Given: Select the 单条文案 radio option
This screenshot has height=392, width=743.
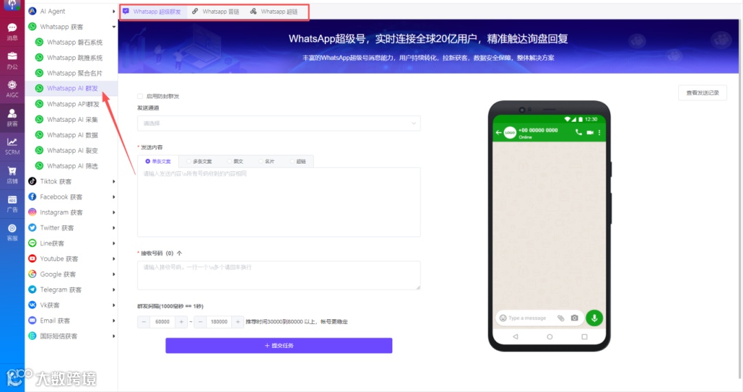Looking at the screenshot, I should click(148, 162).
